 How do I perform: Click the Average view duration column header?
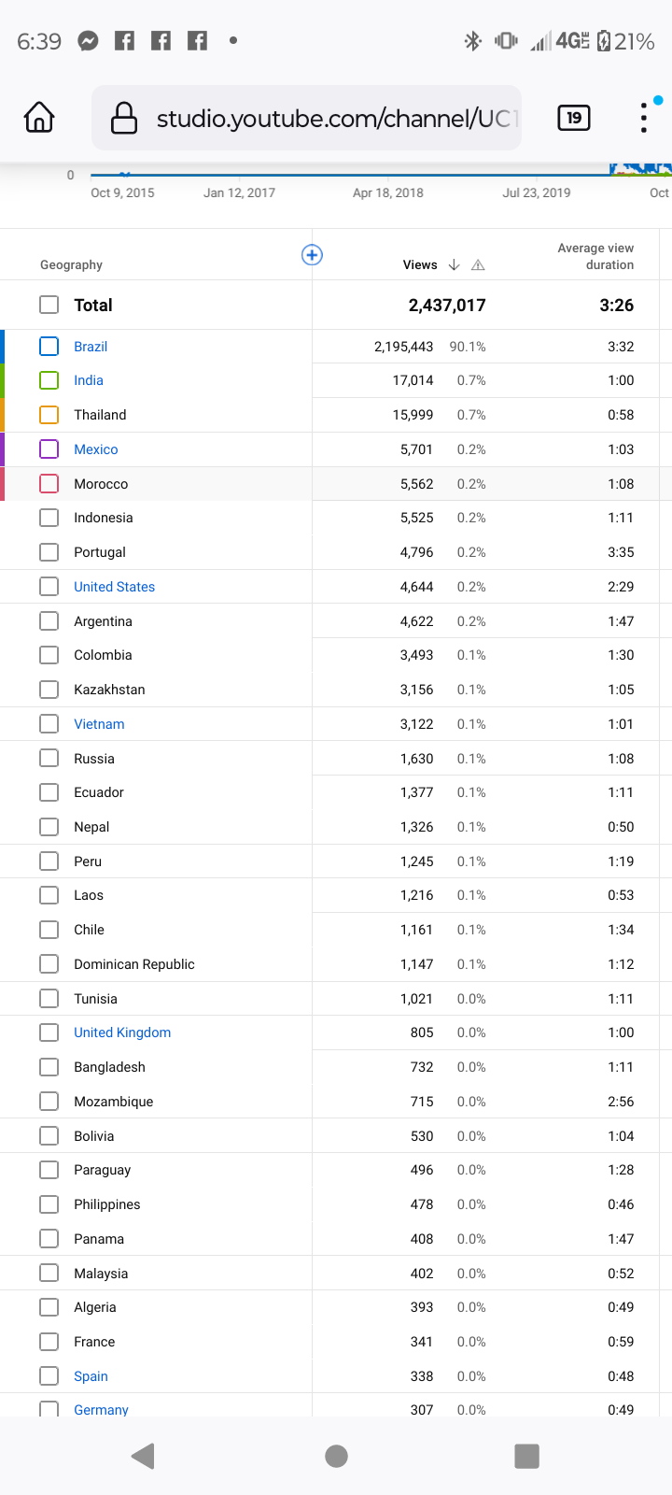(x=595, y=256)
